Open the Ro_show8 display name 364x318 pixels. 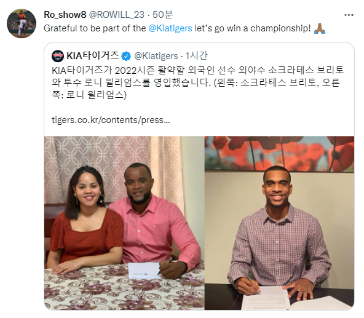click(x=65, y=15)
